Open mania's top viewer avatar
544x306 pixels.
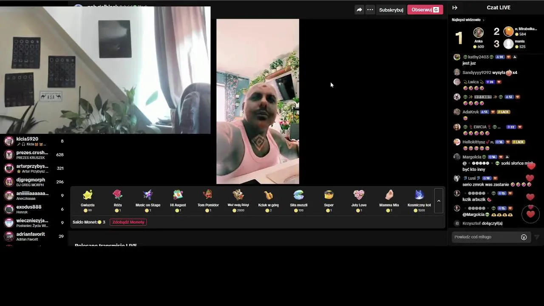pyautogui.click(x=508, y=44)
